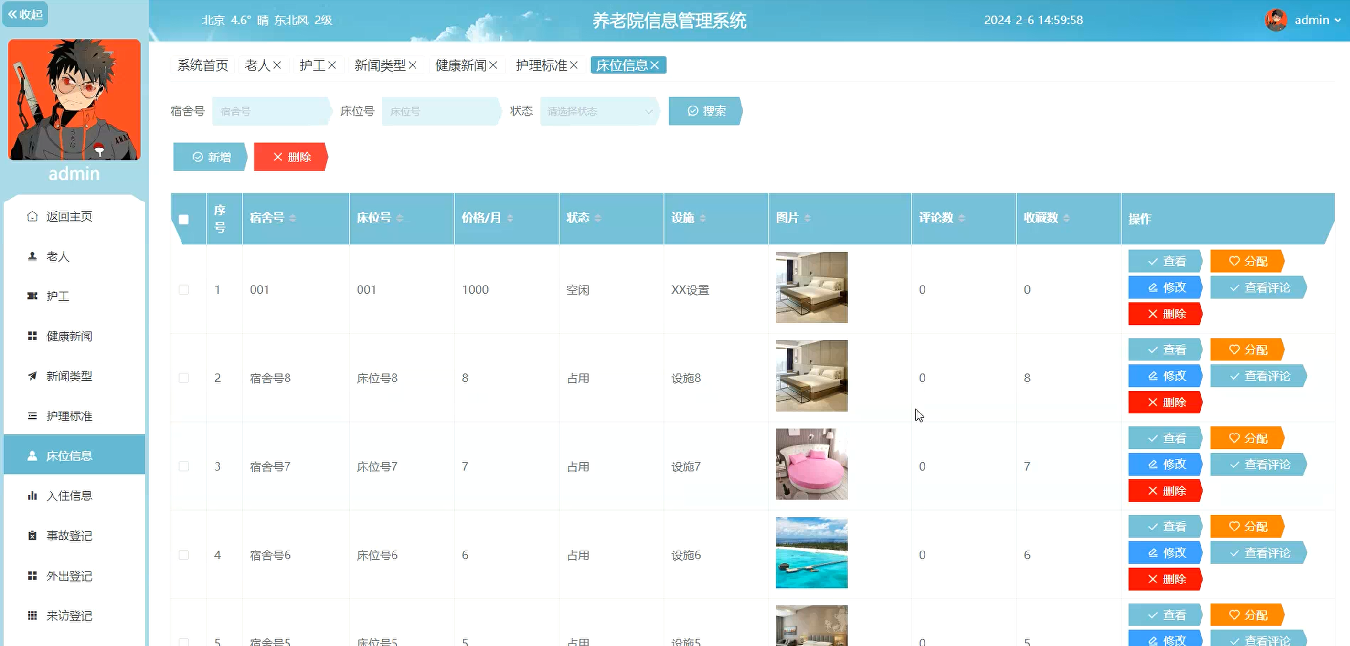The image size is (1350, 646).
Task: Close the 护理标准 tab
Action: pos(574,65)
